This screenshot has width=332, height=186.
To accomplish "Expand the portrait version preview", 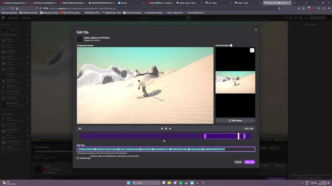I will click(x=252, y=50).
